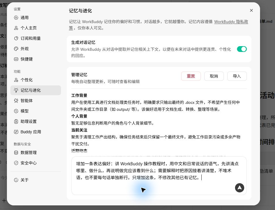
Task: Click the 智能体 robot icon
Action: pos(16,101)
